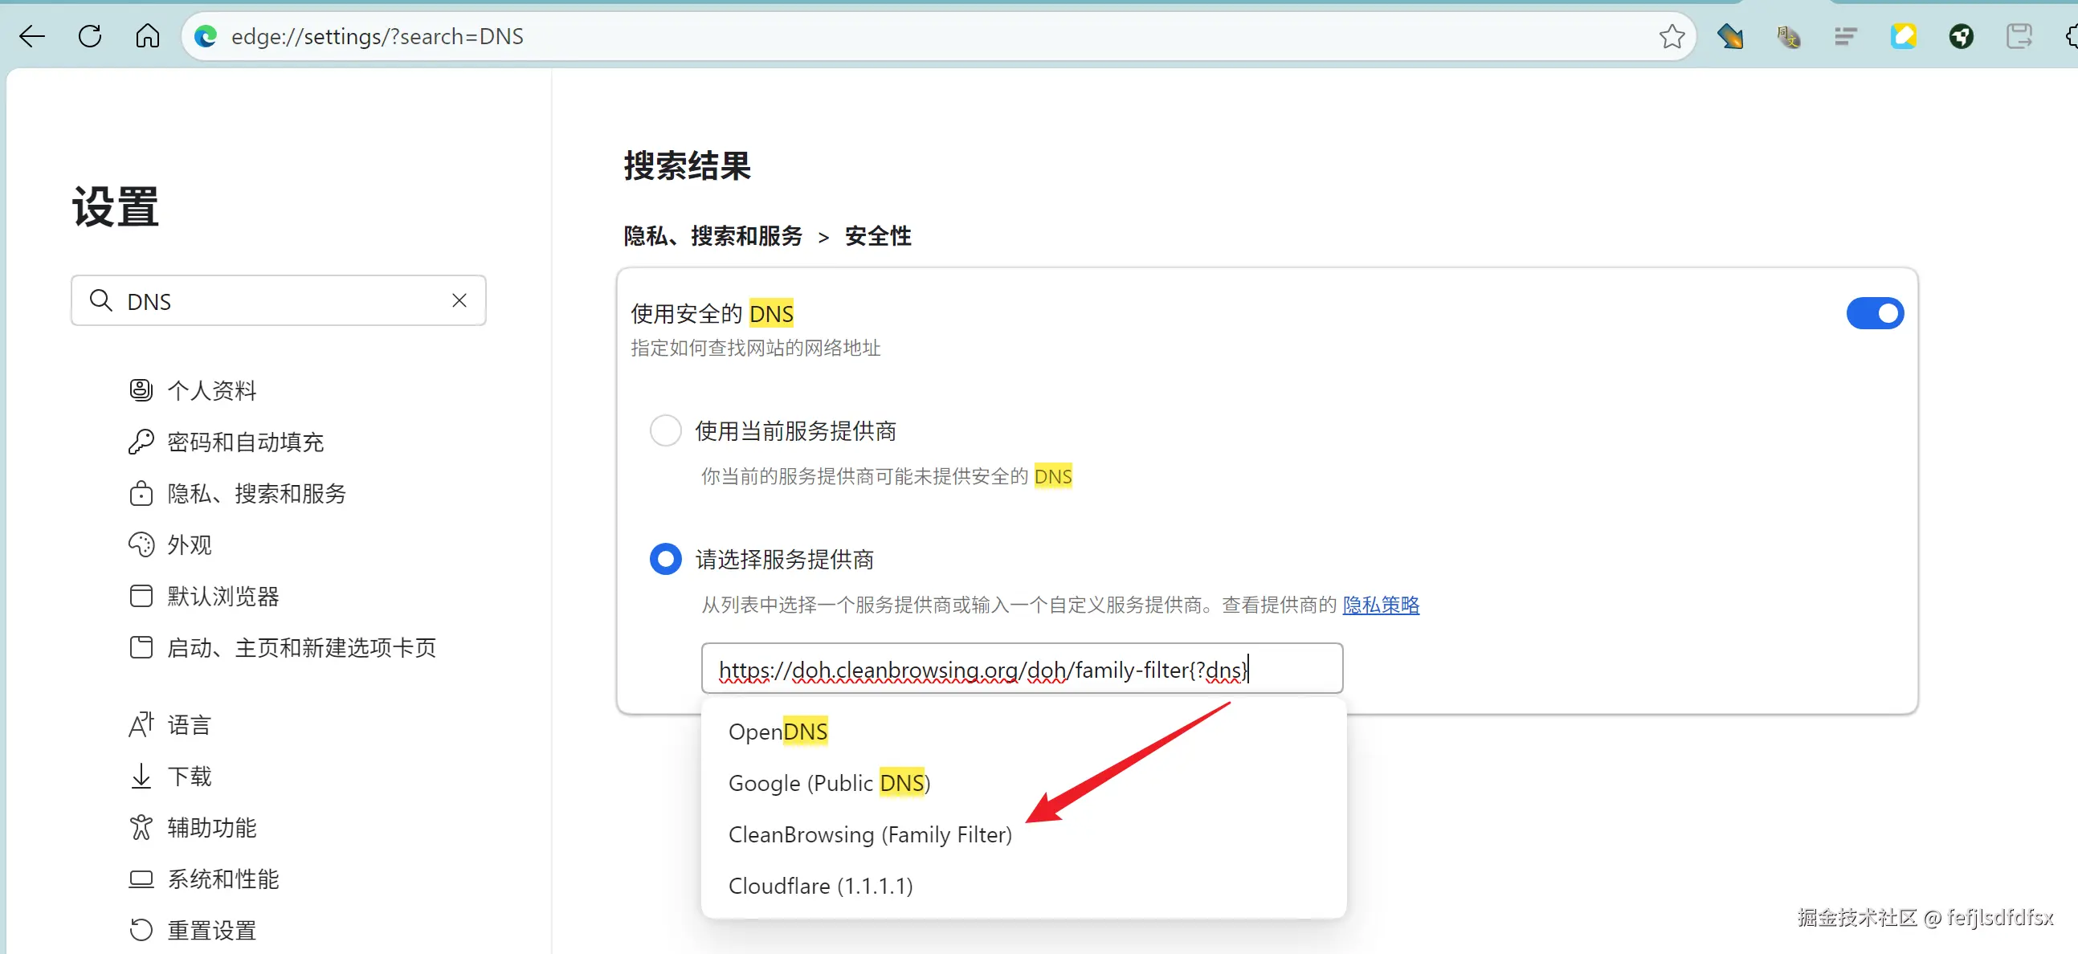The width and height of the screenshot is (2078, 954).
Task: Click the magnifier search icon in settings
Action: pos(101,301)
